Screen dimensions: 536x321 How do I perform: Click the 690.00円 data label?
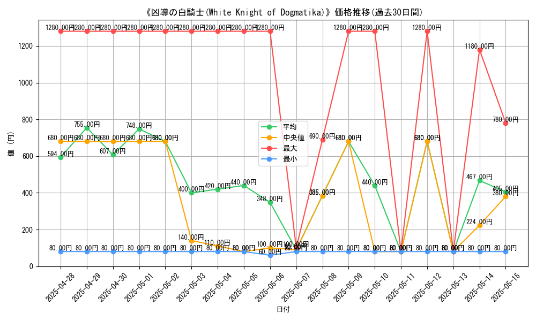point(322,136)
